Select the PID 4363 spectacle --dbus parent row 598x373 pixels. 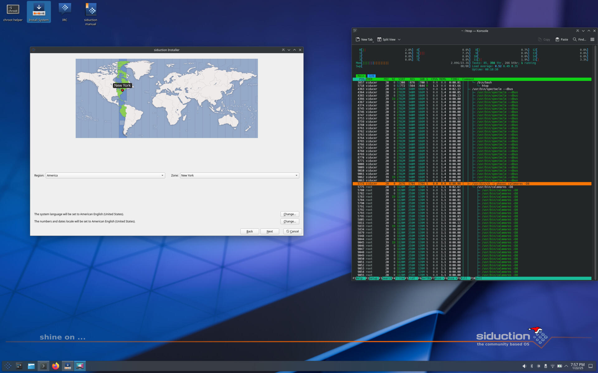[x=472, y=89]
